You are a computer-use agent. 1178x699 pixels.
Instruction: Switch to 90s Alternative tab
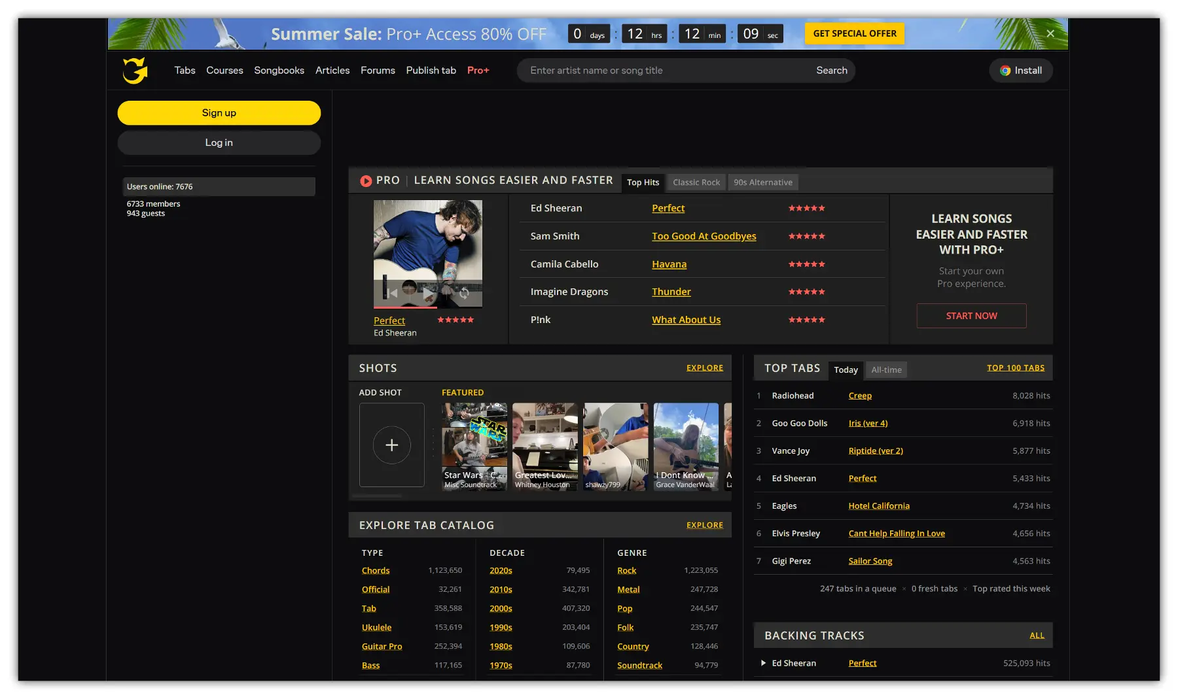coord(763,182)
